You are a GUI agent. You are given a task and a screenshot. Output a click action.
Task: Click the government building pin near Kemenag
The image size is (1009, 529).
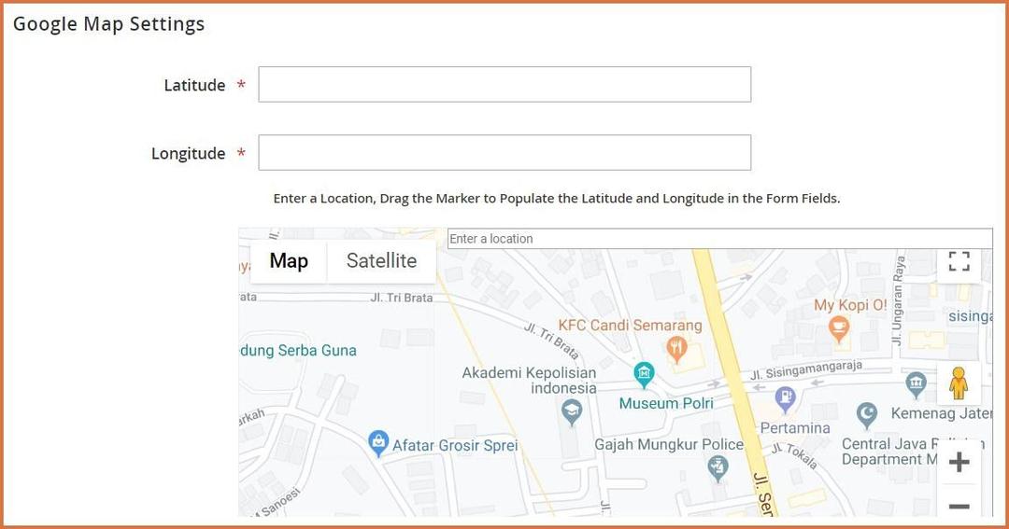916,384
